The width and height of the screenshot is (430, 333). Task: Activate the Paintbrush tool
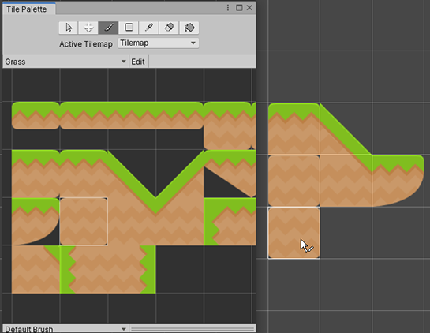coord(108,28)
